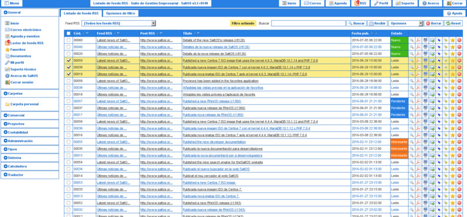This screenshot has height=217, width=467.
Task: Check the checkbox for row 00060
Action: tap(68, 40)
